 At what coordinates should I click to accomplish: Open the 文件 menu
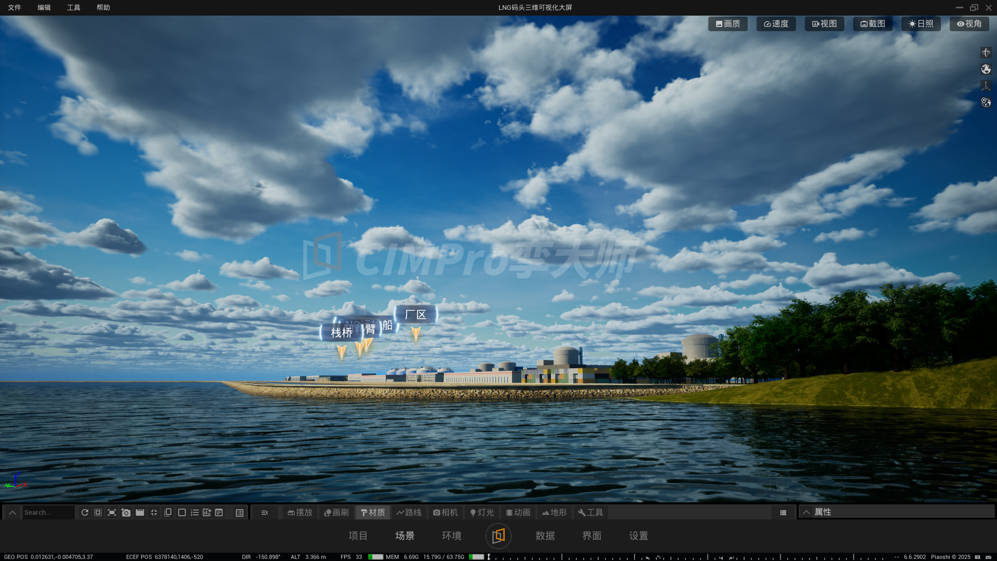click(x=15, y=7)
